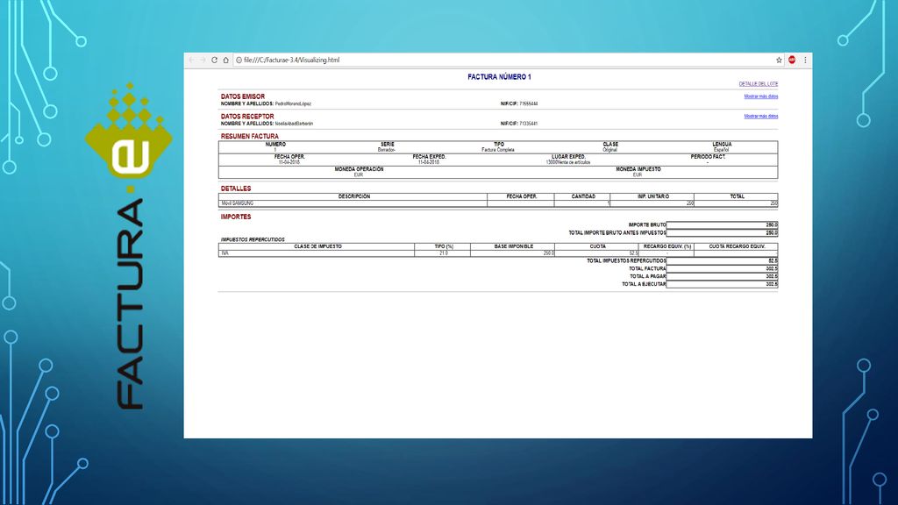The image size is (898, 505).
Task: Open the DETALLE DEL LOTE link
Action: 759,84
